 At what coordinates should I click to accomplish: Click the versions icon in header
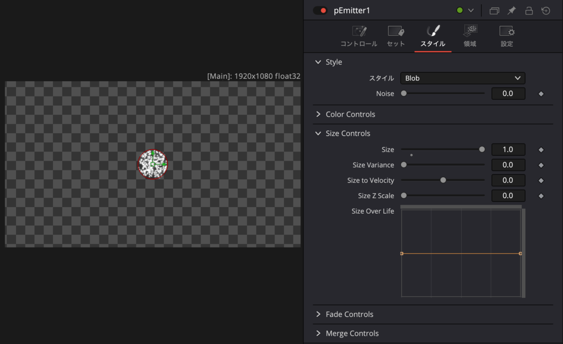[x=494, y=10]
